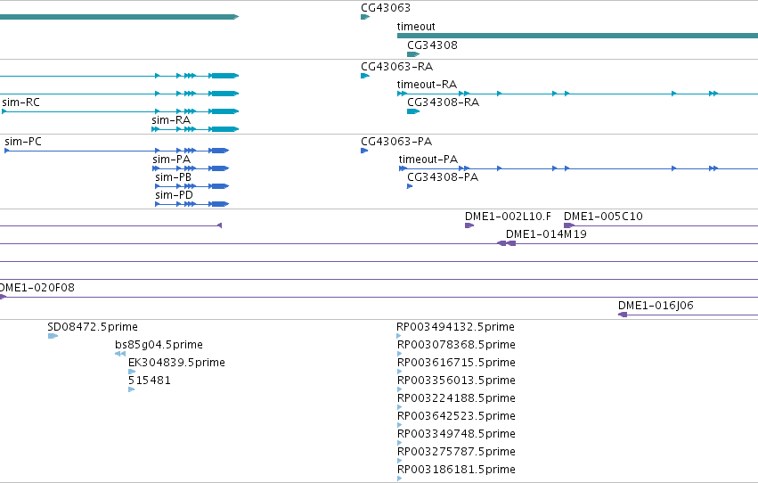
Task: Click the timeout gene bar
Action: 577,36
